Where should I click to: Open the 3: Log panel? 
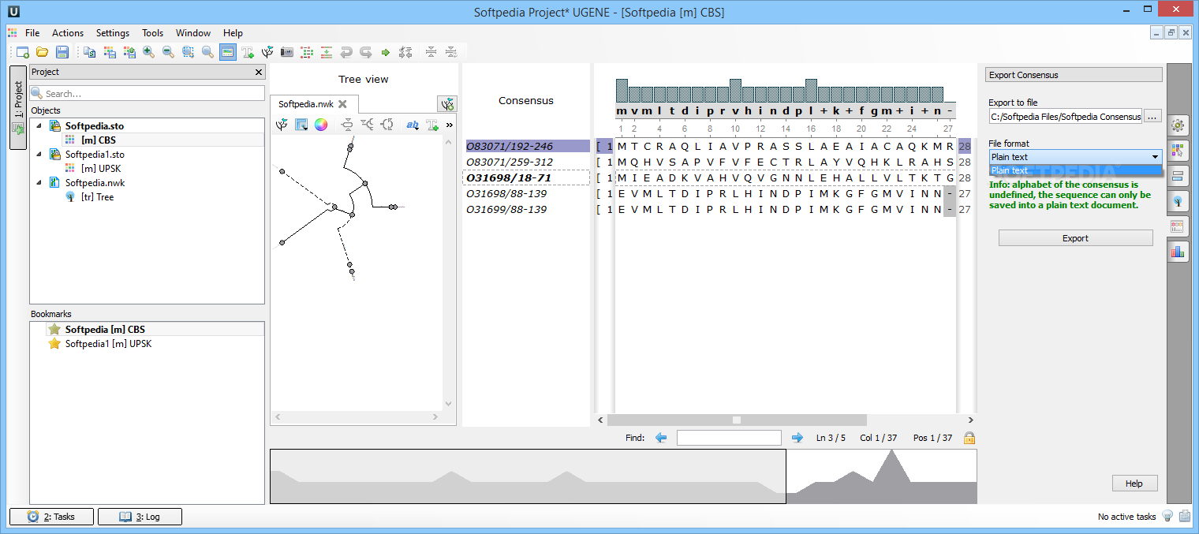click(x=140, y=517)
